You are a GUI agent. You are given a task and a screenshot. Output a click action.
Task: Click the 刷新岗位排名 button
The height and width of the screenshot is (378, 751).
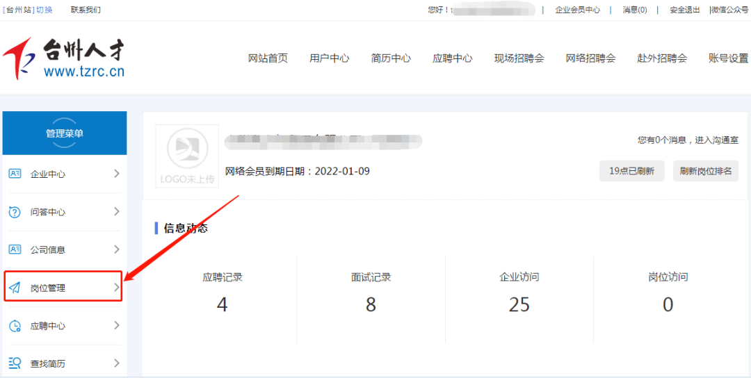706,171
